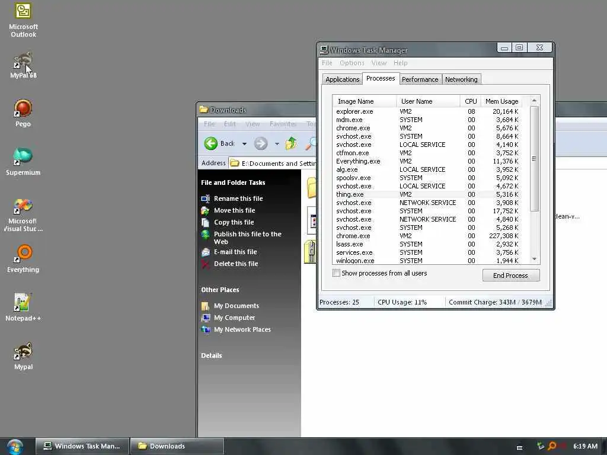
Task: Click the Downloads taskbar button
Action: click(x=177, y=446)
